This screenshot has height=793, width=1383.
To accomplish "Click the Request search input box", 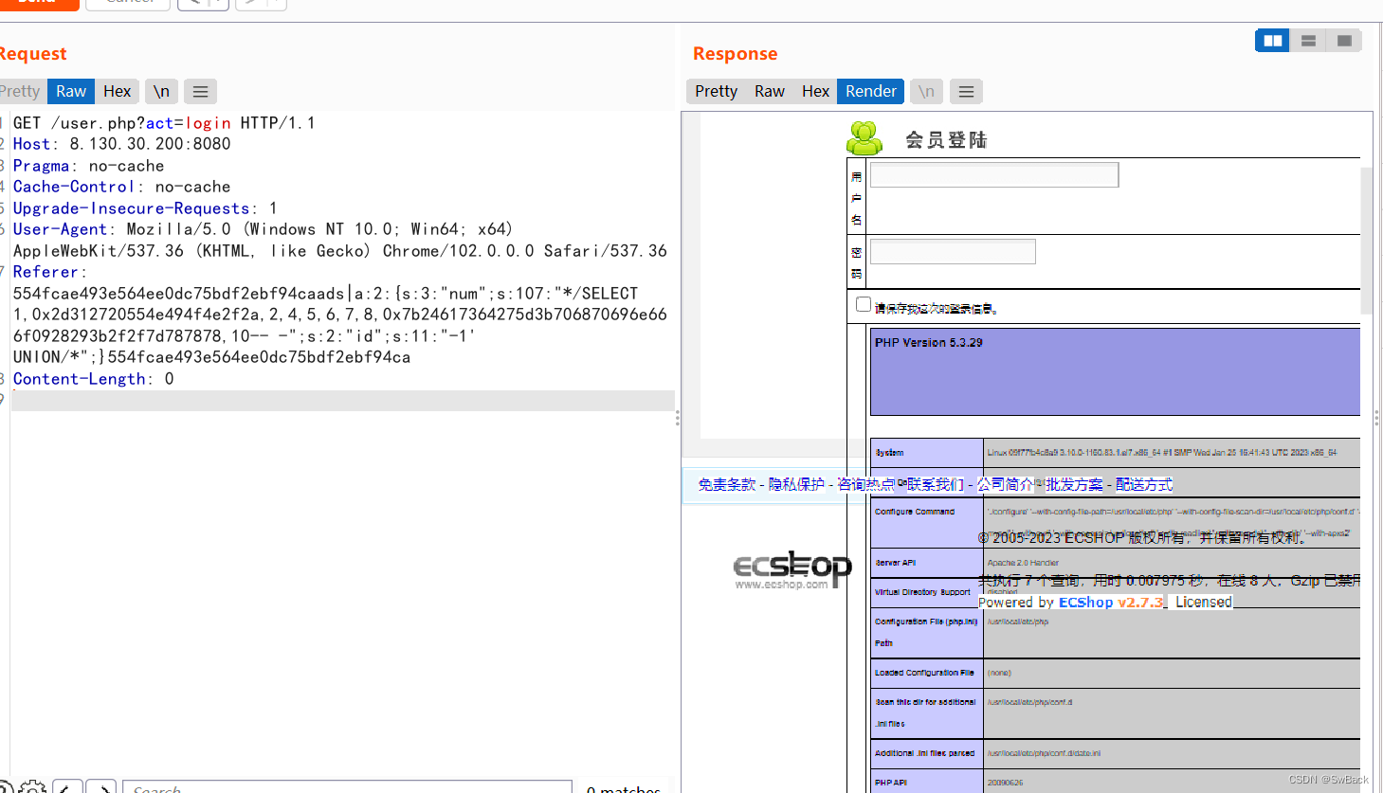I will (x=347, y=787).
